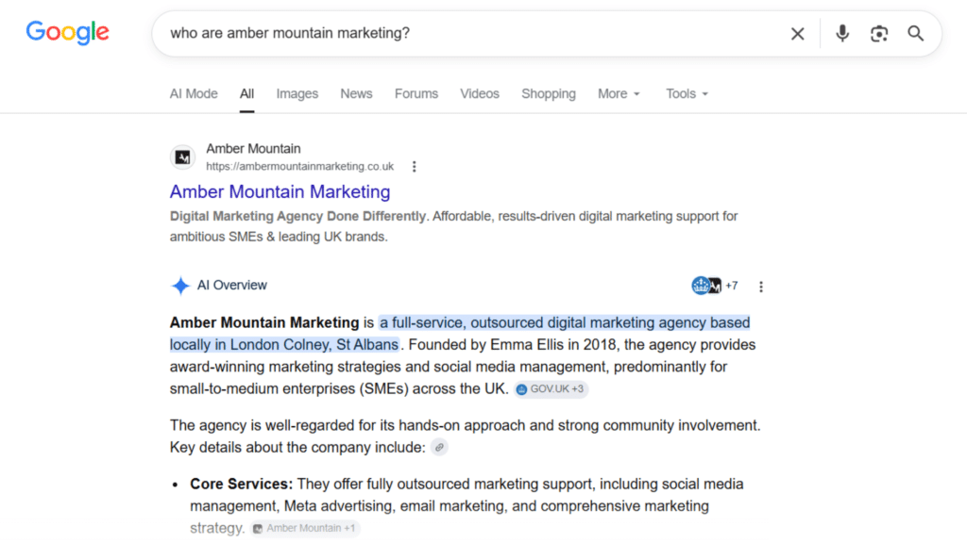Image resolution: width=967 pixels, height=543 pixels.
Task: Expand the More search filters dropdown
Action: 619,93
